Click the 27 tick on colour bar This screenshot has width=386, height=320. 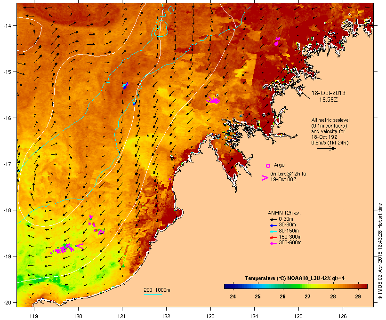coord(308,296)
